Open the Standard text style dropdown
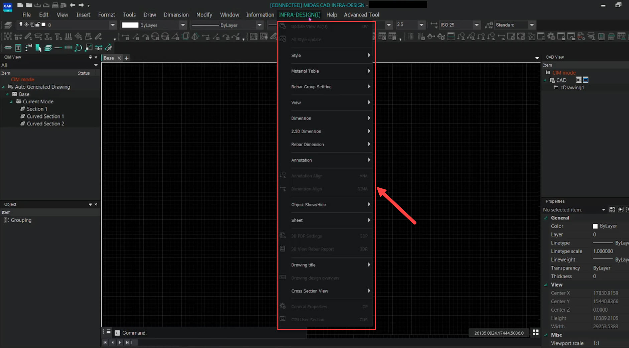This screenshot has height=348, width=629. [x=532, y=25]
